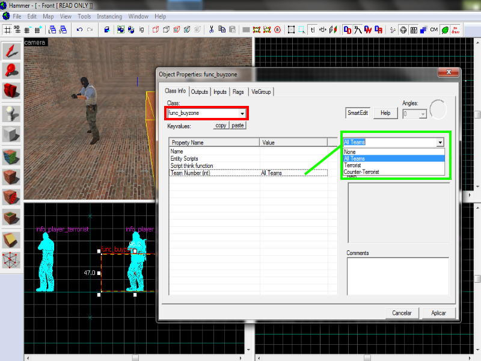Image resolution: width=481 pixels, height=361 pixels.
Task: Choose Terrorist from team list
Action: [394, 165]
